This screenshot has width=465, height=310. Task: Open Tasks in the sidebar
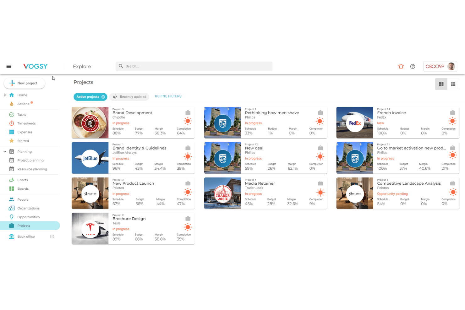[22, 115]
